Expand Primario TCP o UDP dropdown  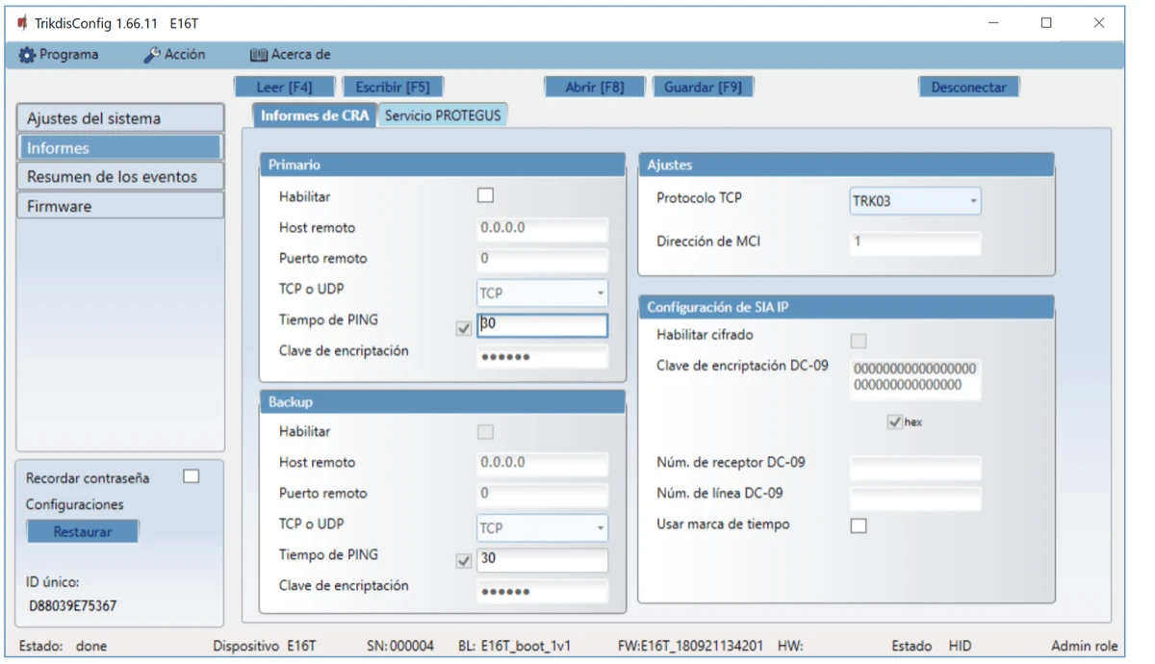542,294
